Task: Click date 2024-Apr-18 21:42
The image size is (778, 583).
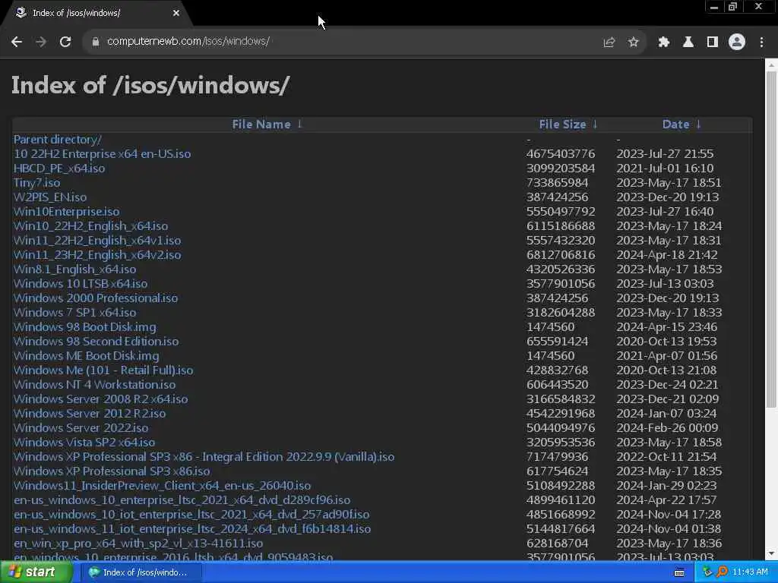Action: pos(667,254)
